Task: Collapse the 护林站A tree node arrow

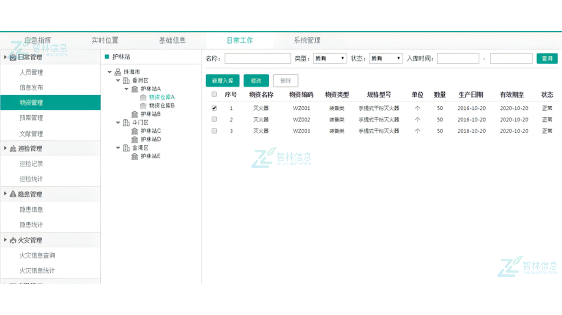Action: tap(126, 89)
